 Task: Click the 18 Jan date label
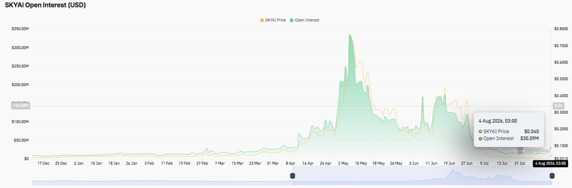pyautogui.click(x=114, y=163)
